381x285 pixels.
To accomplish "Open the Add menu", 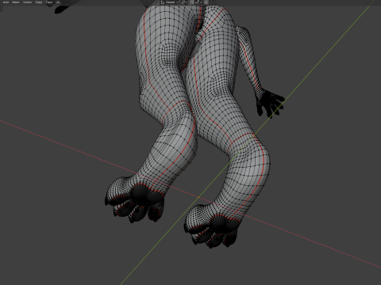I will [x=6, y=2].
